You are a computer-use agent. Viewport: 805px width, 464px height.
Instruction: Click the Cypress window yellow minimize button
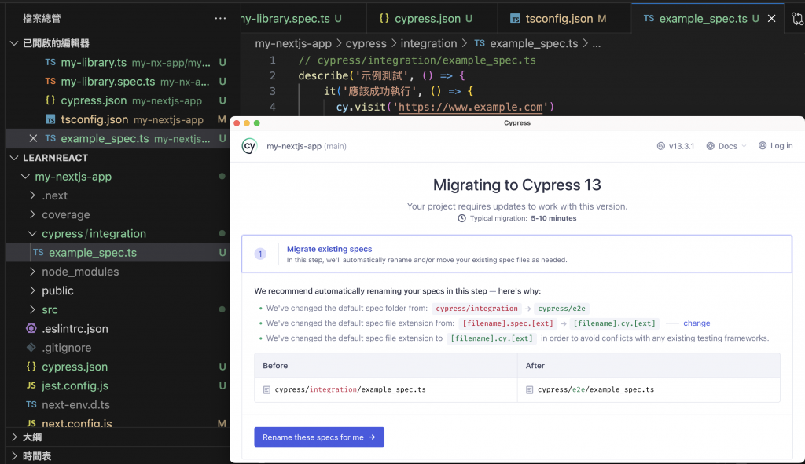247,123
